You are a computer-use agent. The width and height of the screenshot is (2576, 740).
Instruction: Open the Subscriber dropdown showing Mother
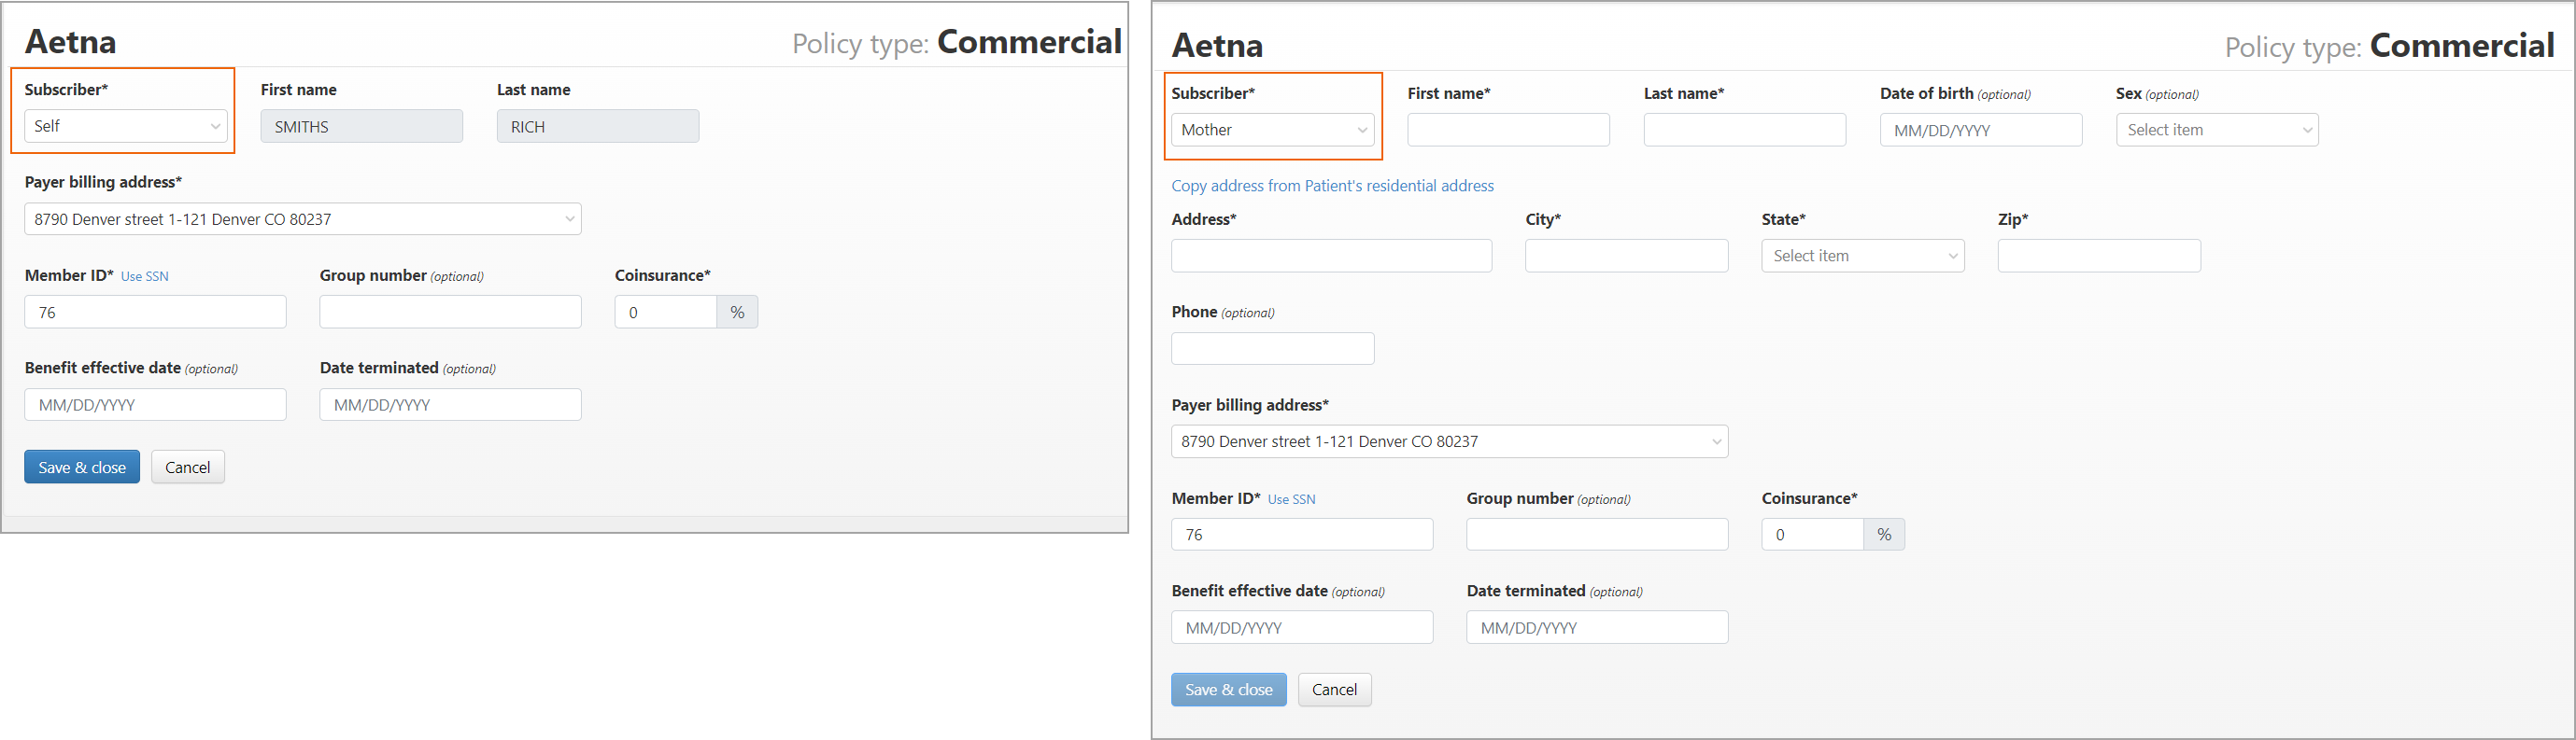click(x=1272, y=130)
